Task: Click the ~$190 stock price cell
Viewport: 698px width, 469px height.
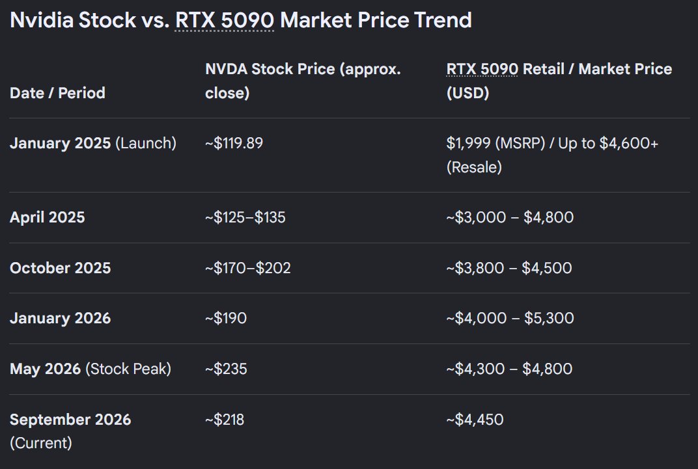Action: click(x=226, y=318)
